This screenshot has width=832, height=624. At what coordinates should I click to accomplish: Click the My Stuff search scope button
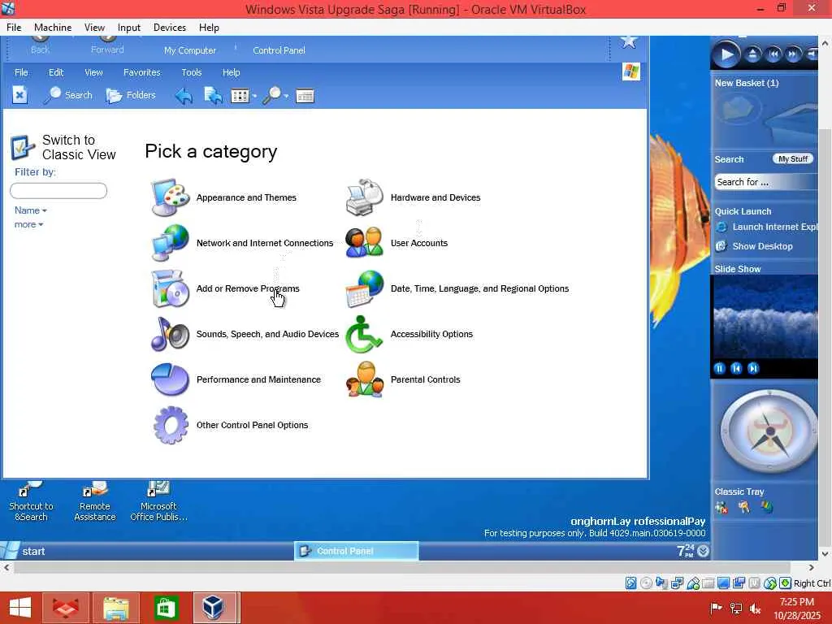pos(793,159)
